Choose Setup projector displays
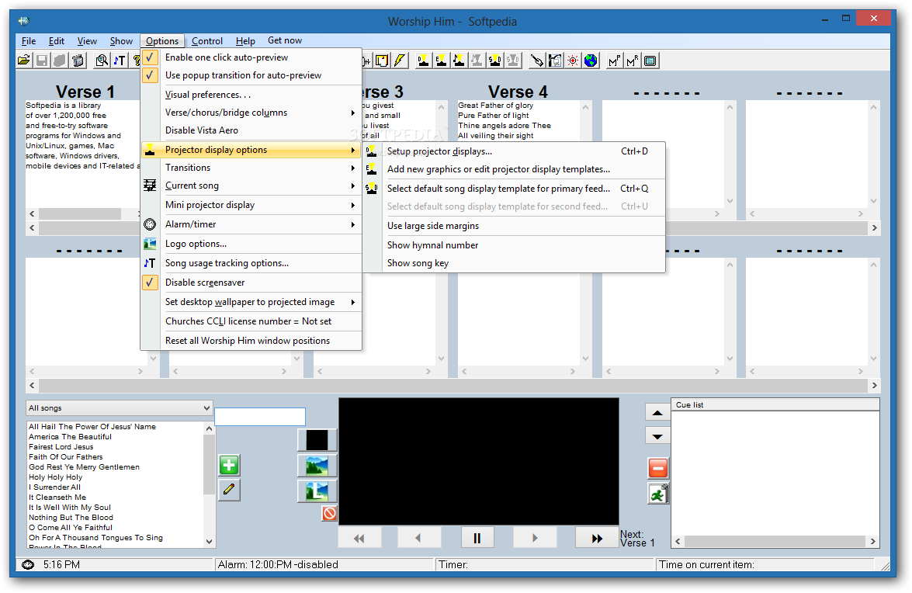This screenshot has width=912, height=593. coord(514,151)
